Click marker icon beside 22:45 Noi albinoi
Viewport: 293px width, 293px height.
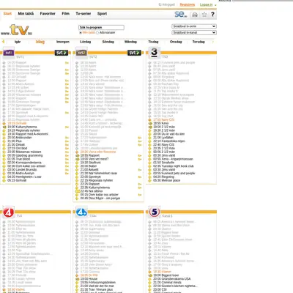(78, 191)
